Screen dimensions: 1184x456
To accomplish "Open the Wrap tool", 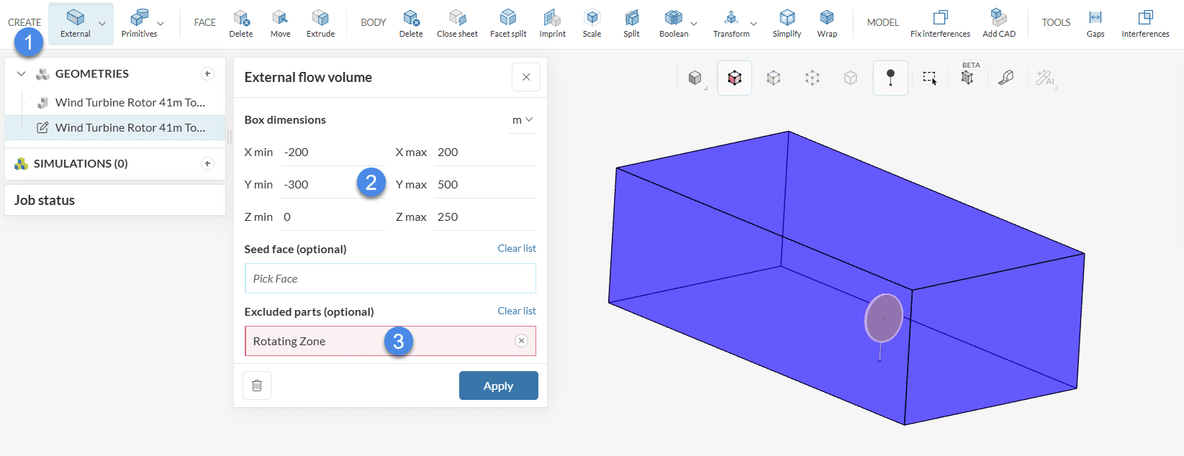I will pos(827,23).
